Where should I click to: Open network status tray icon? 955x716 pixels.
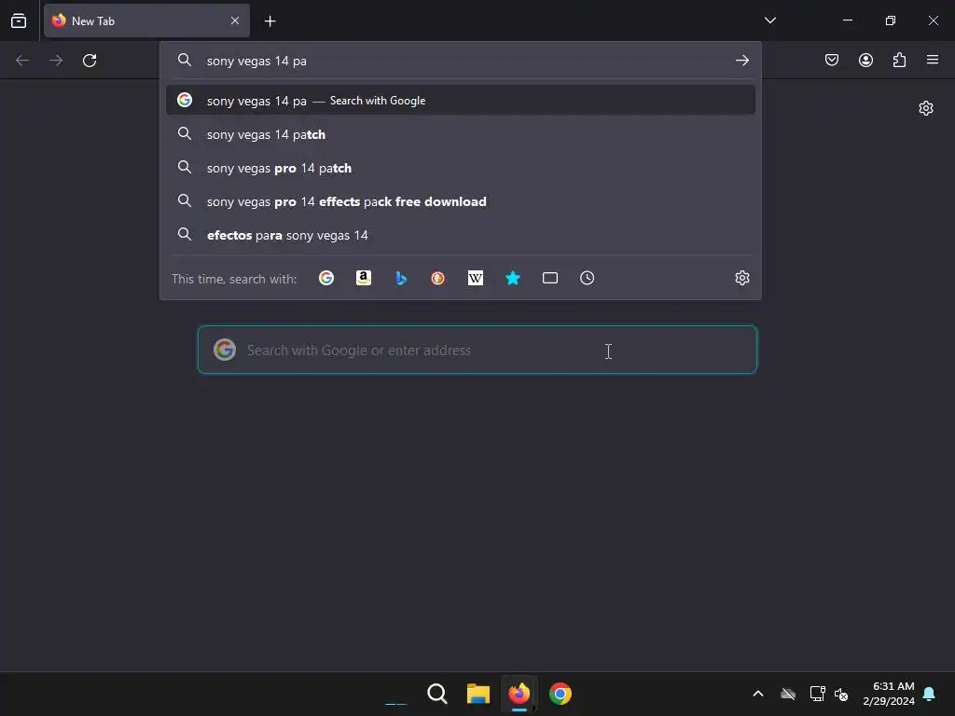pos(817,694)
